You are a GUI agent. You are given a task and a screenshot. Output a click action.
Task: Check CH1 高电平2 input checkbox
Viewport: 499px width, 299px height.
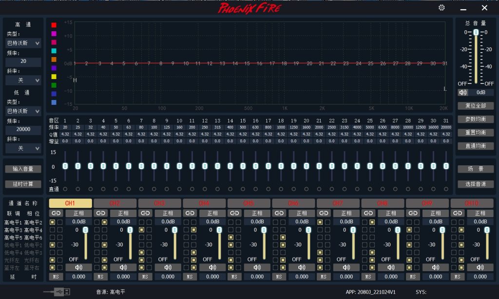[x=60, y=222]
